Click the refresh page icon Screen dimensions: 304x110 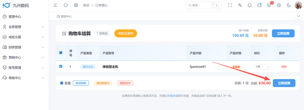pyautogui.click(x=66, y=5)
